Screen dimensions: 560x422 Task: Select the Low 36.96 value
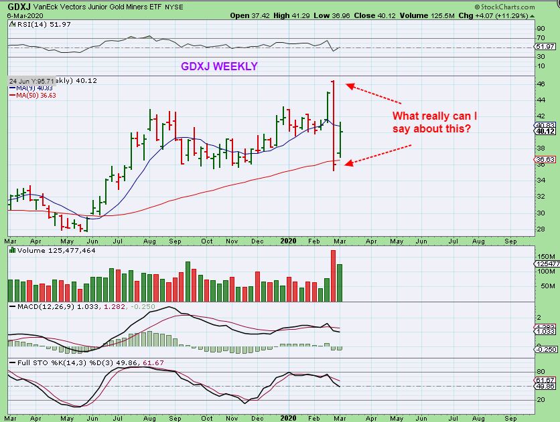[332, 15]
